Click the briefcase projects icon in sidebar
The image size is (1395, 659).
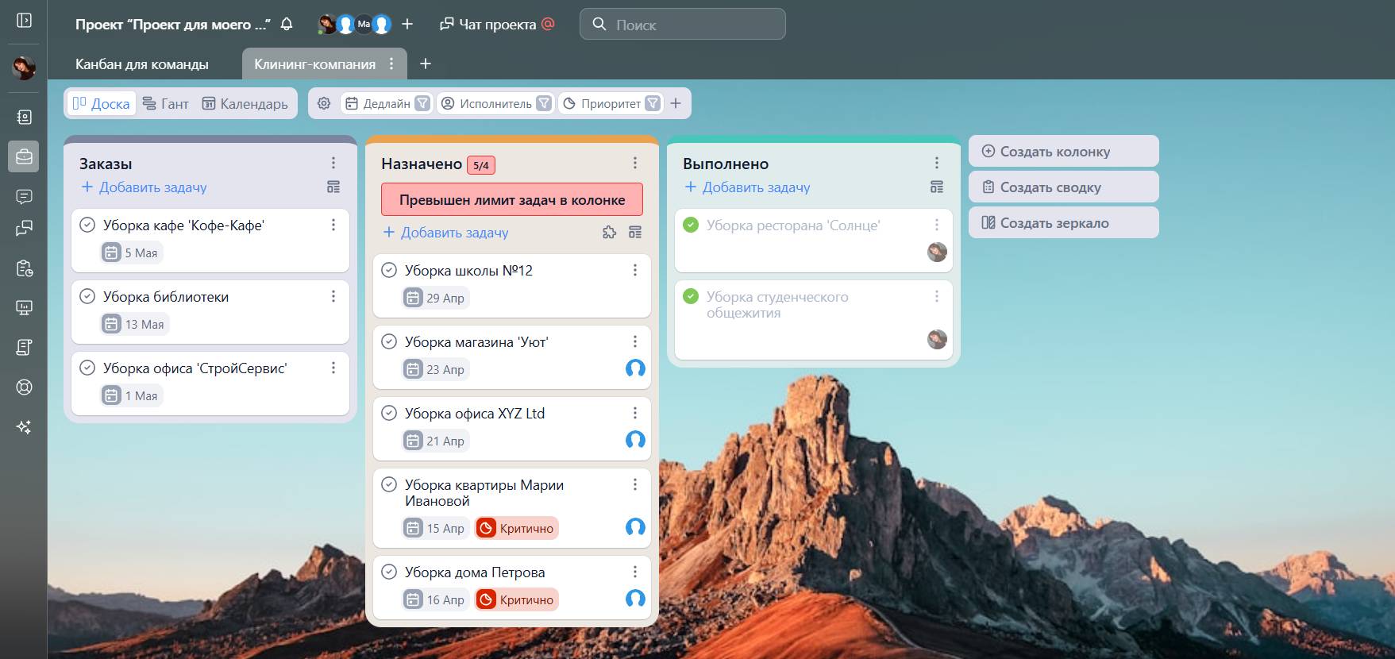pos(24,156)
